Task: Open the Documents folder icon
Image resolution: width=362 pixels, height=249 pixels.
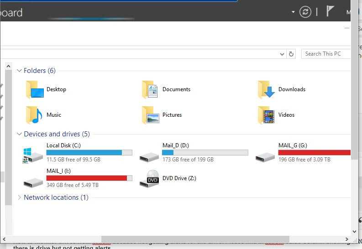Action: [x=150, y=89]
